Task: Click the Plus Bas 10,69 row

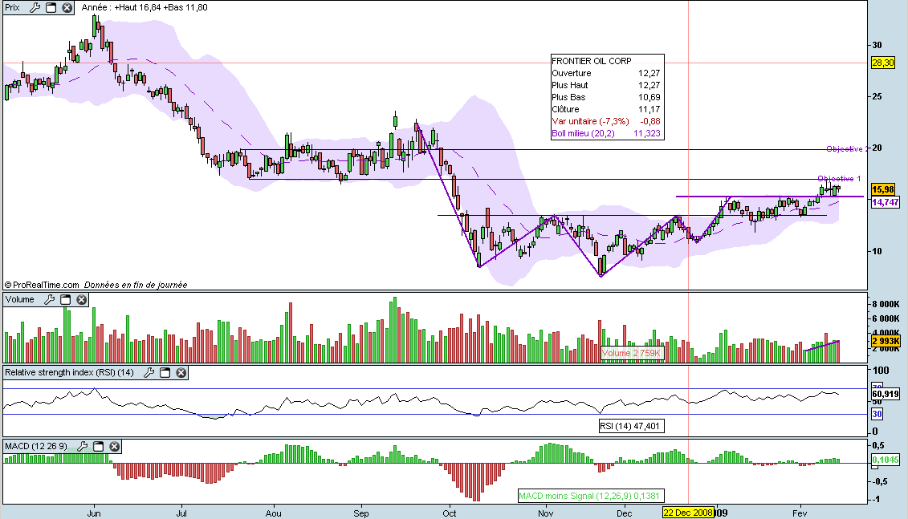Action: click(x=605, y=97)
